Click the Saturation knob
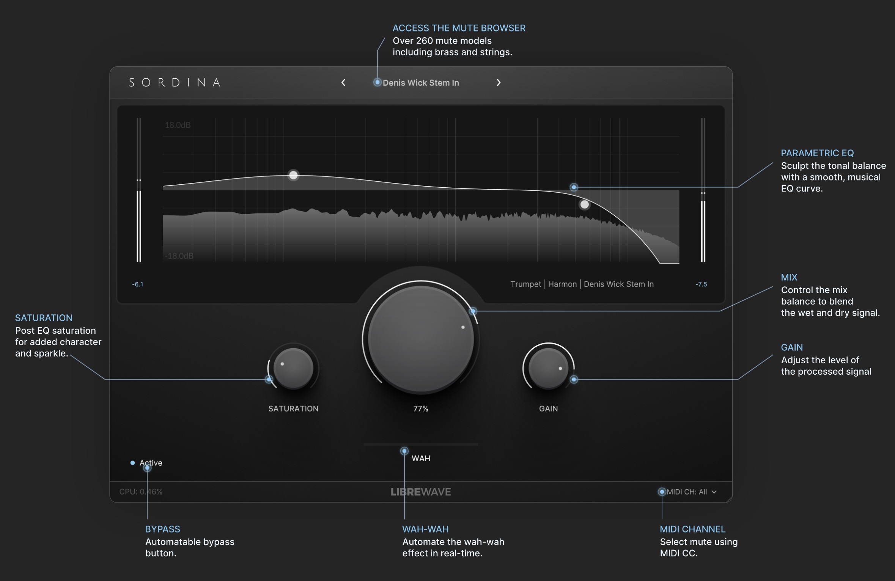 (293, 368)
